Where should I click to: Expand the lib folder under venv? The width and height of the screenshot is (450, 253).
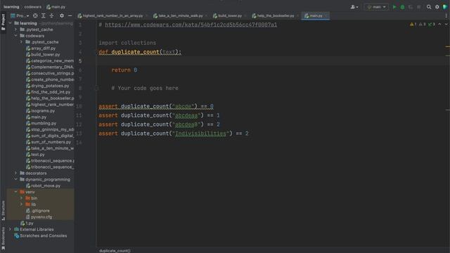point(22,205)
